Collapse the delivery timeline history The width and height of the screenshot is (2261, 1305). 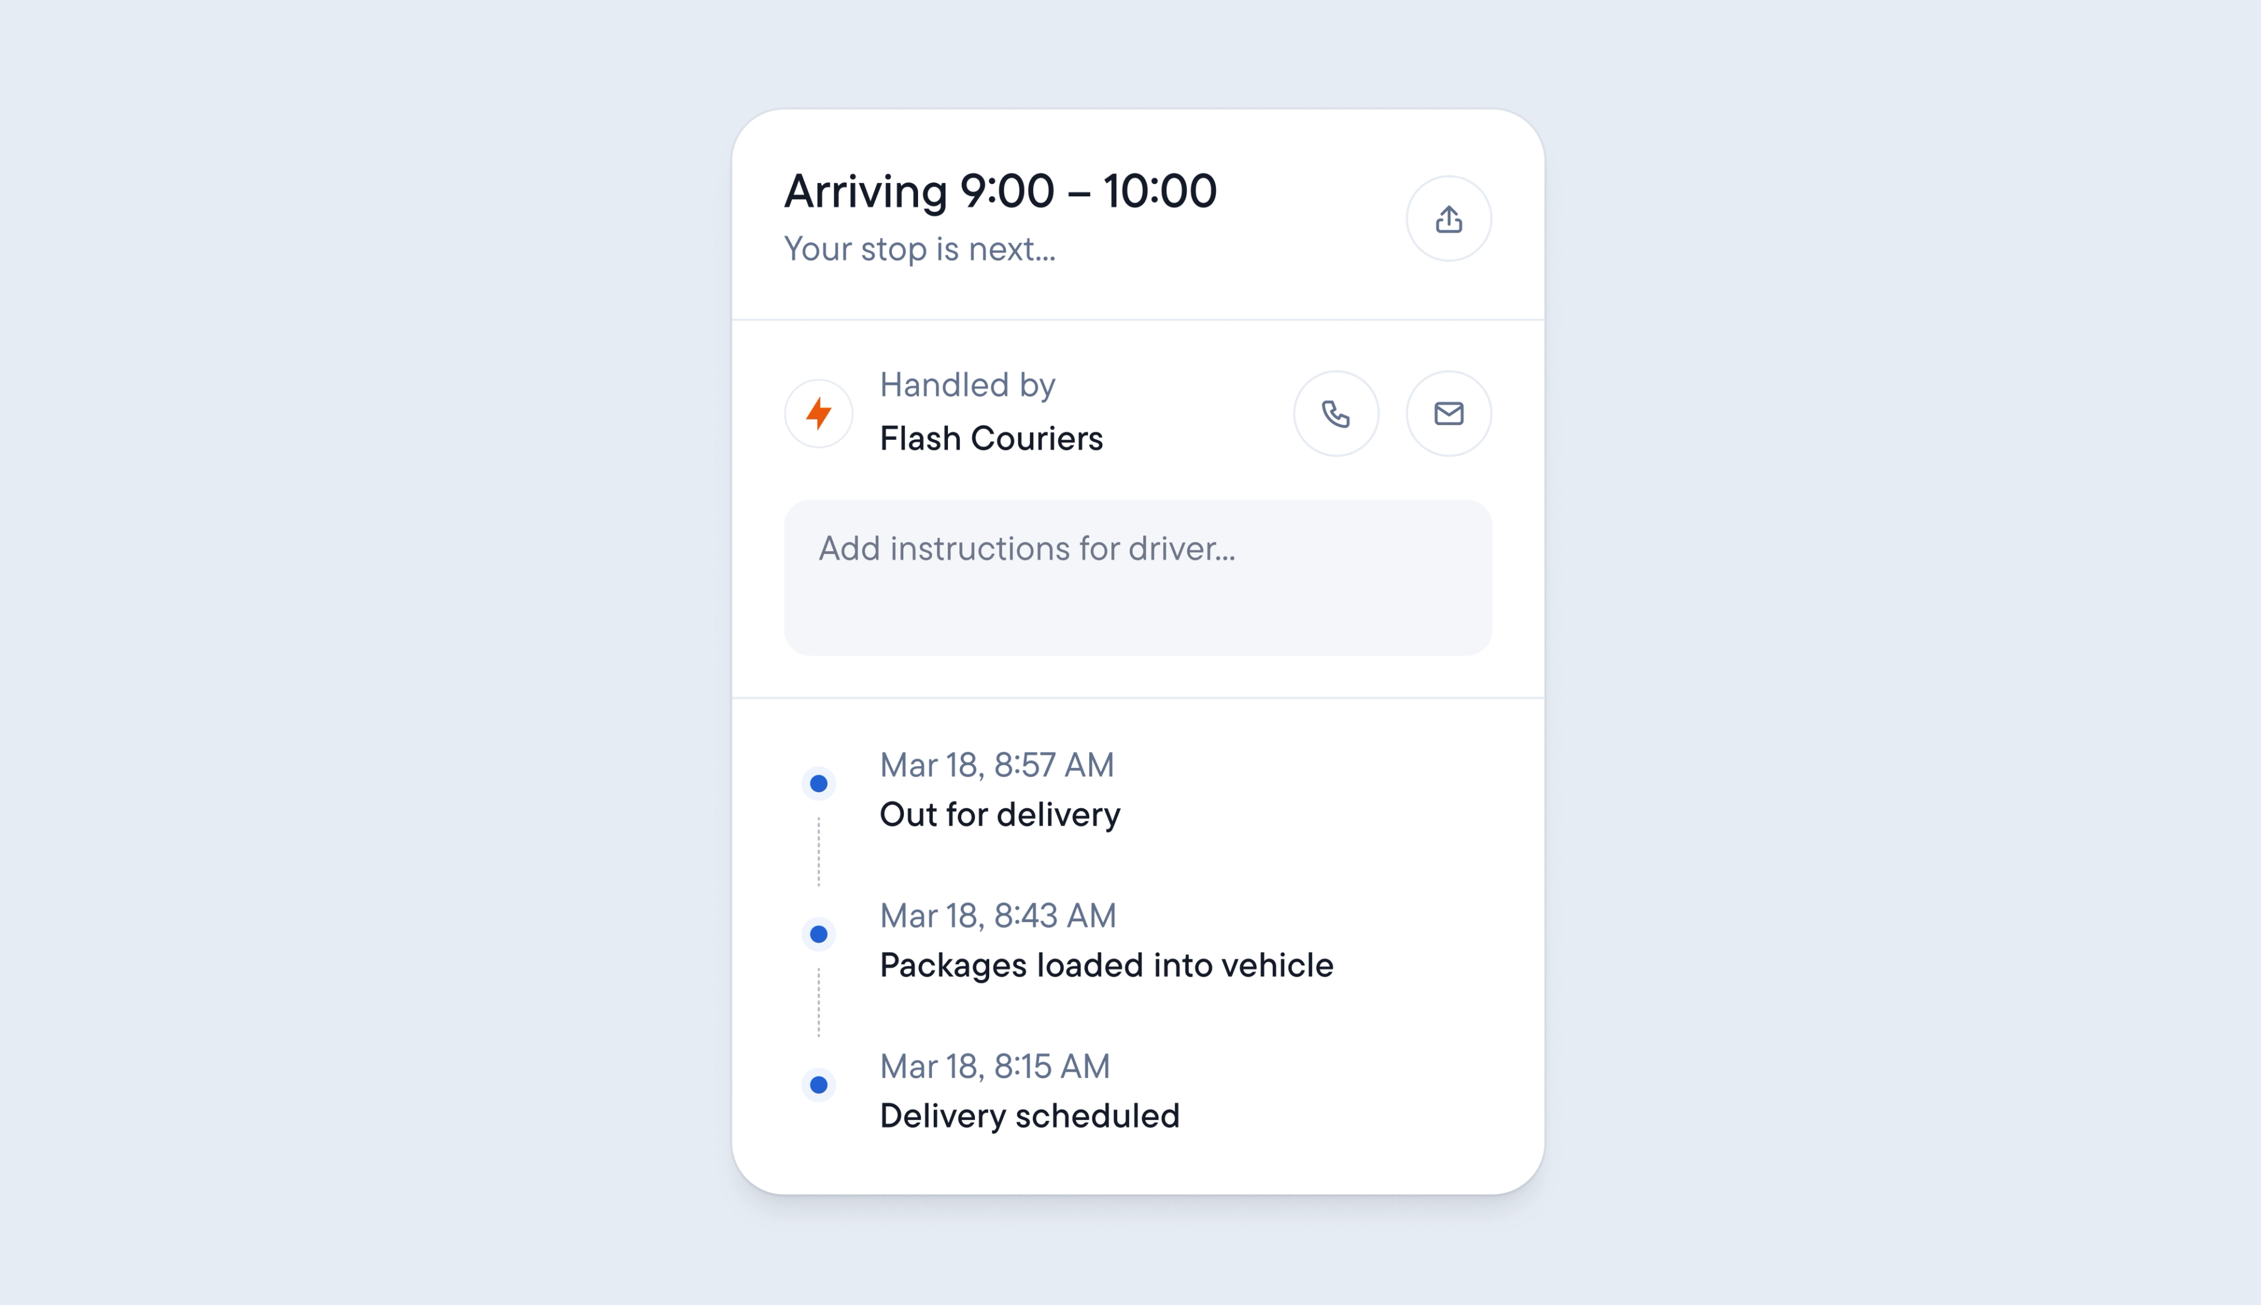[1138, 932]
